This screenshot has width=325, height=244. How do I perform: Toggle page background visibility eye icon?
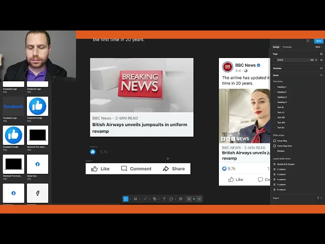(321, 60)
